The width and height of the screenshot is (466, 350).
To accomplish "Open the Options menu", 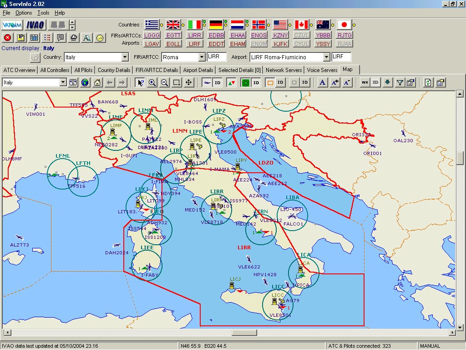I will [24, 13].
